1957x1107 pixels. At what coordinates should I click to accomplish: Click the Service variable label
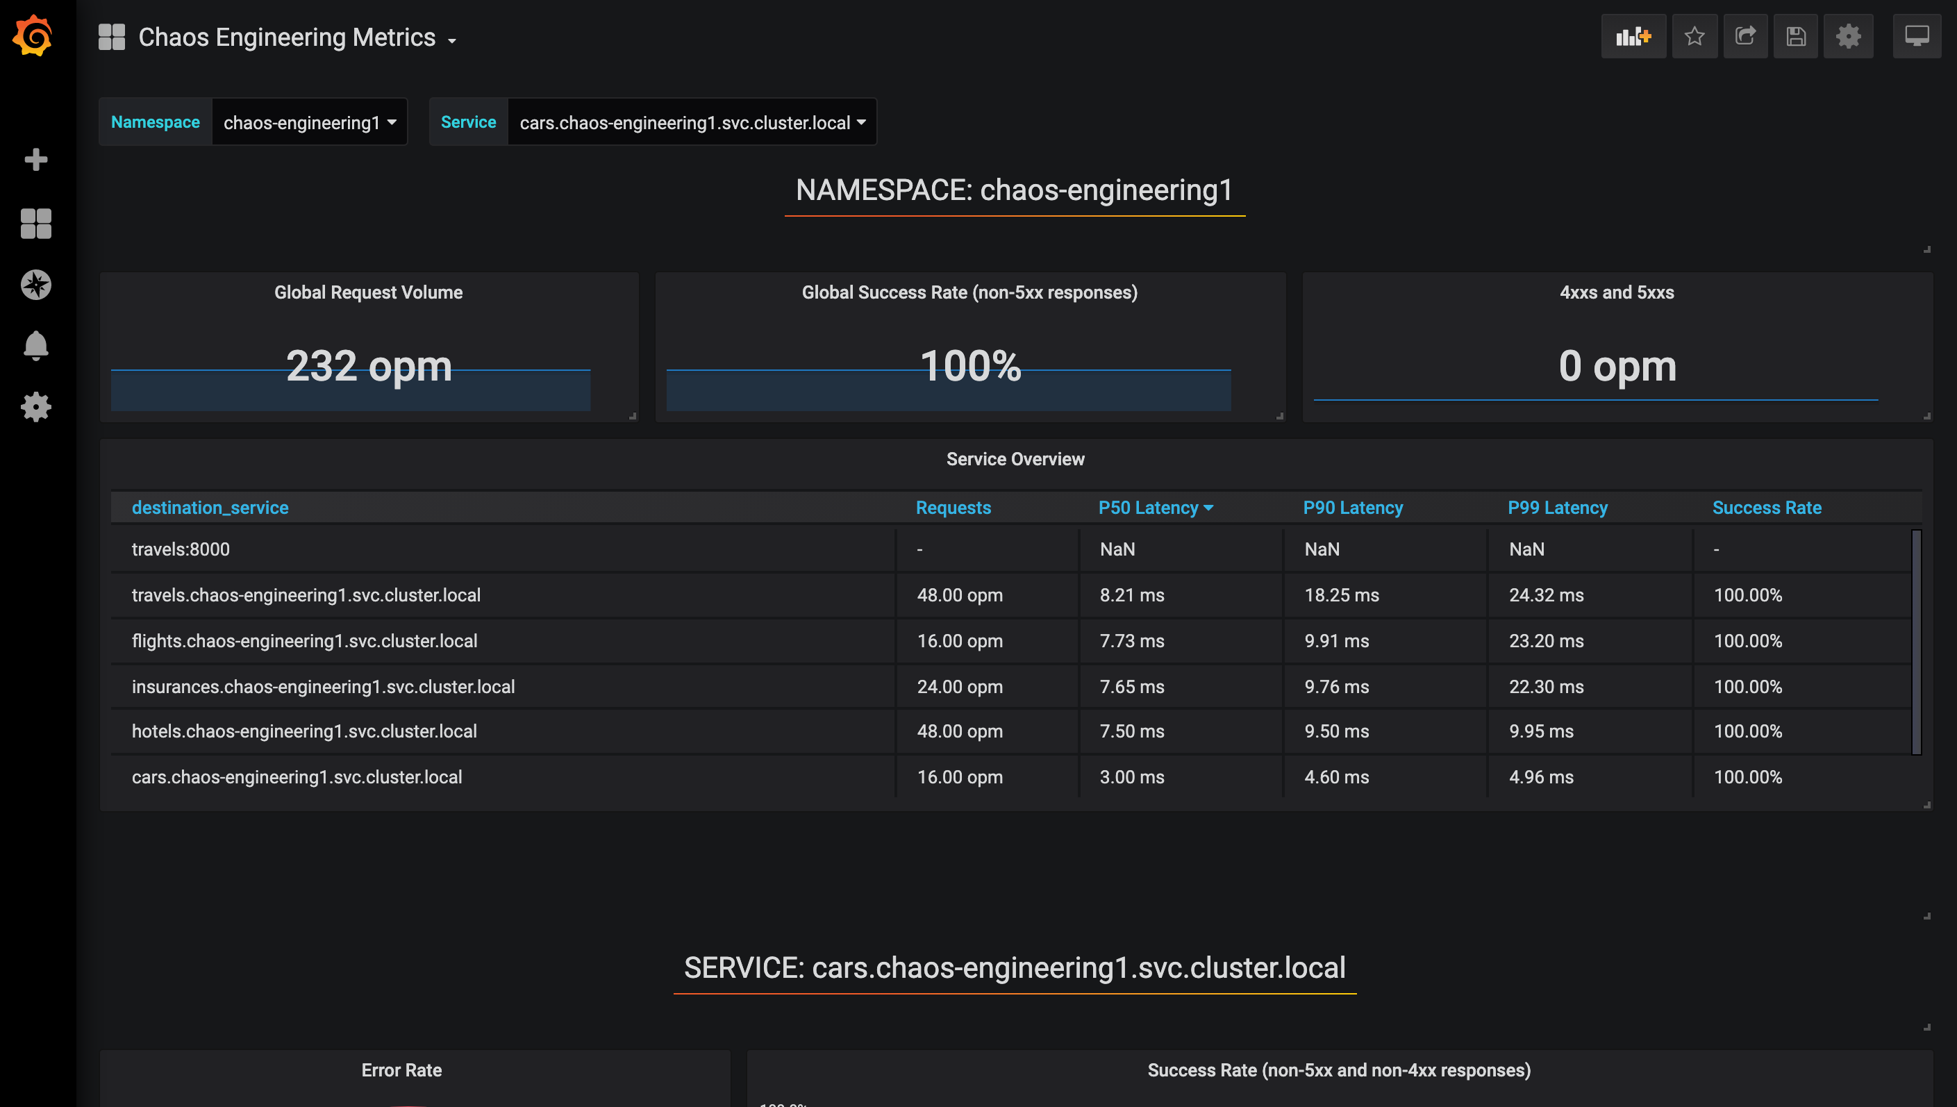(468, 122)
